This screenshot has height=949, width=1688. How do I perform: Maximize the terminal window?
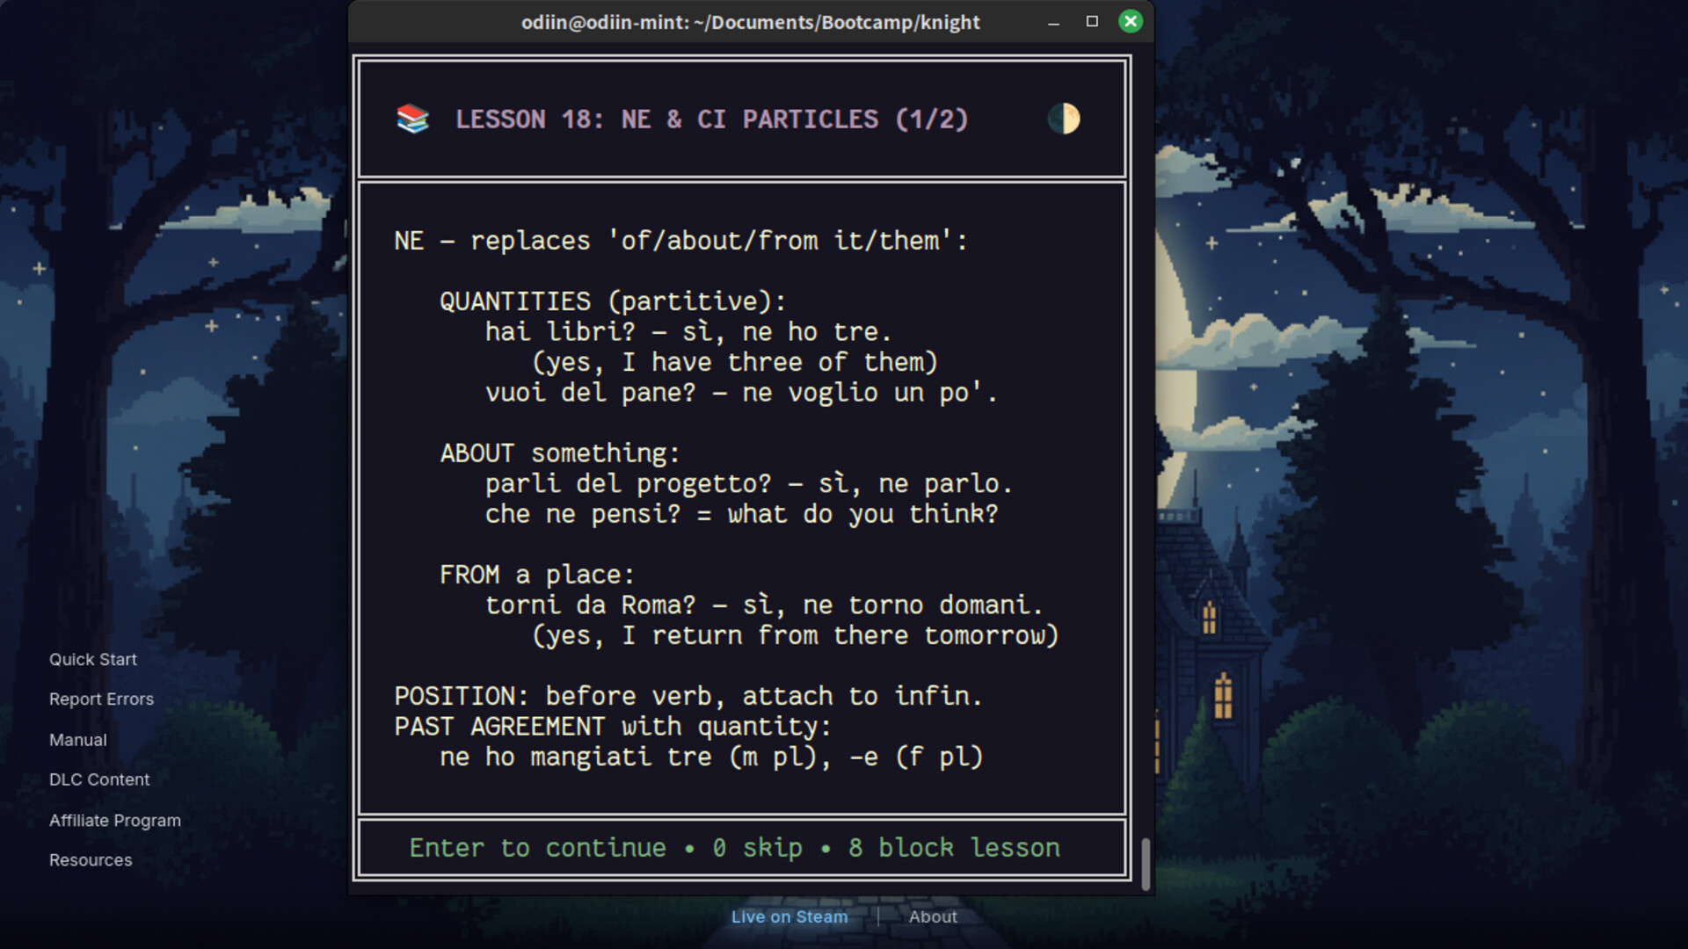1092,22
